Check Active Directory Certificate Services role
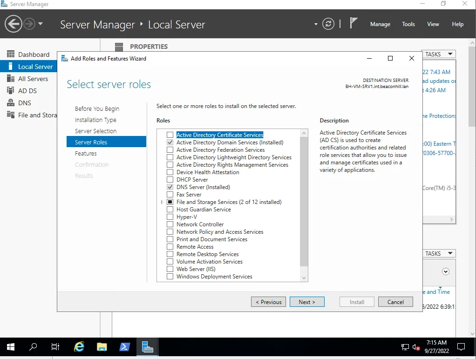The height and width of the screenshot is (359, 476). pos(170,135)
